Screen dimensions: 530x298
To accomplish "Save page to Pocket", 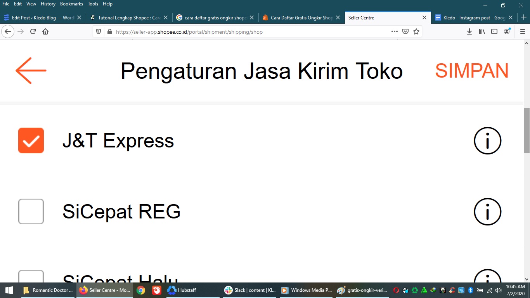I will (x=405, y=31).
